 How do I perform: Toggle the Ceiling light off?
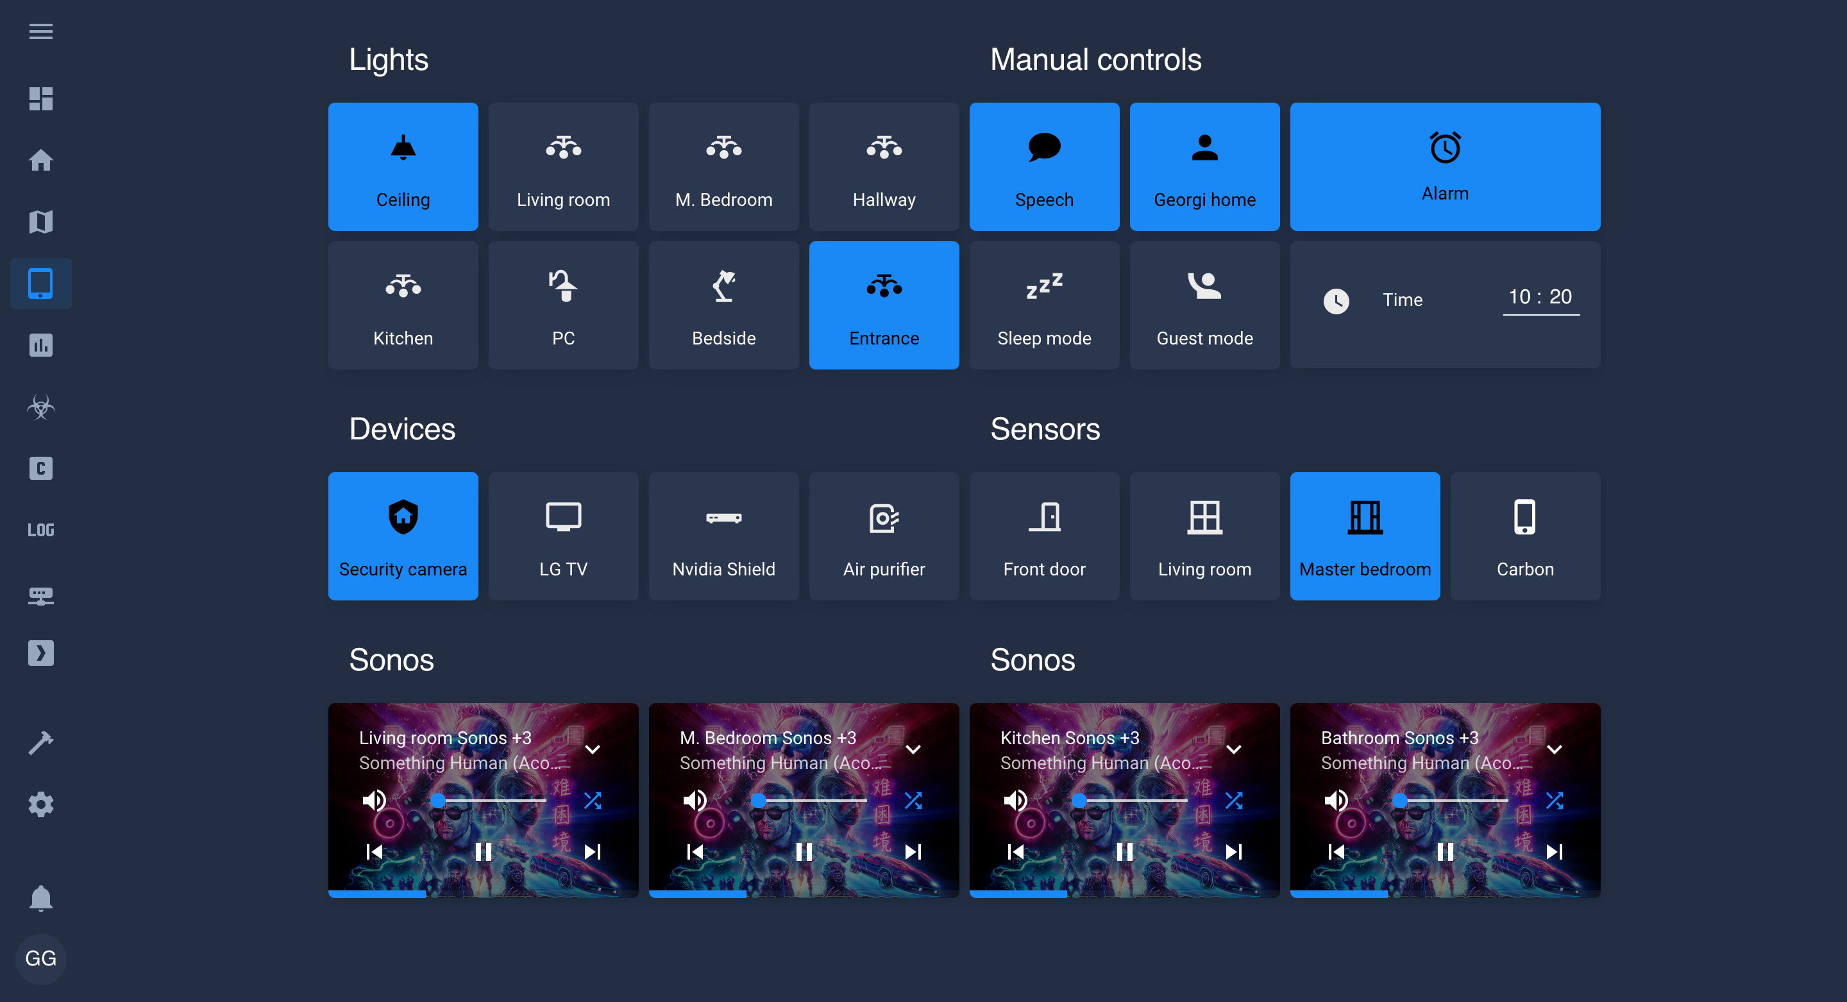click(x=403, y=166)
